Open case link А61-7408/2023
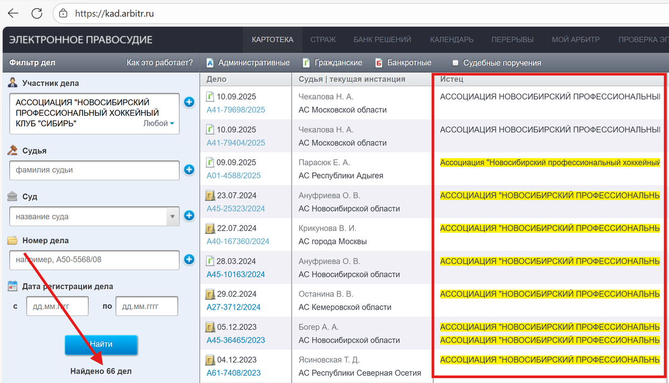Viewport: 669px width, 383px height. 234,372
